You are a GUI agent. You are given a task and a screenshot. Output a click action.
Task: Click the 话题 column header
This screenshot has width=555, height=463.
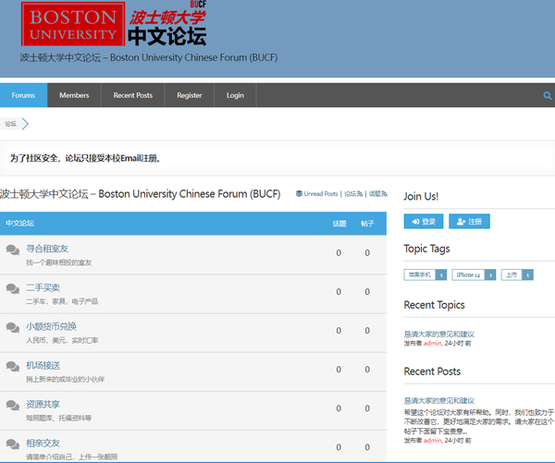(x=339, y=224)
